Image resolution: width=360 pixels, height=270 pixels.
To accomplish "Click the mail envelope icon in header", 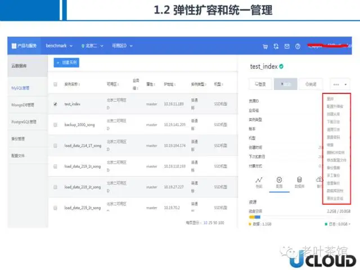I will point(287,47).
